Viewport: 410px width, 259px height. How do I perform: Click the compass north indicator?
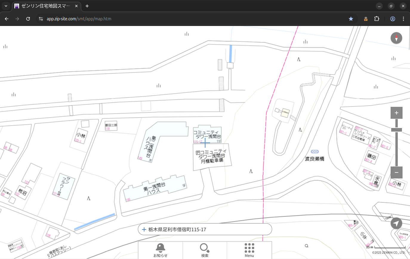click(x=396, y=38)
